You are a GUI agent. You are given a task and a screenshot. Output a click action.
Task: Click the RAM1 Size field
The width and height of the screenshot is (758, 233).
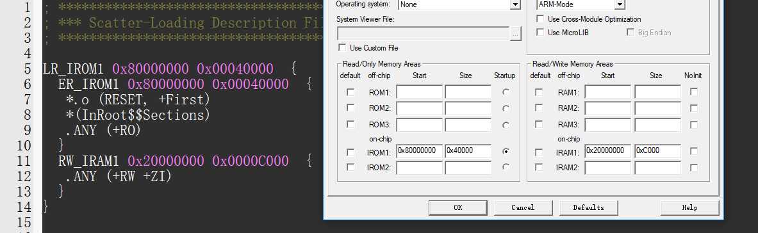pyautogui.click(x=658, y=92)
